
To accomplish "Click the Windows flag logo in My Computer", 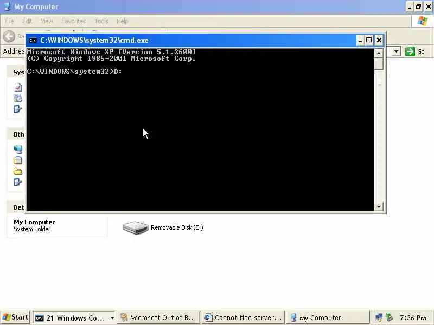I will 423,21.
